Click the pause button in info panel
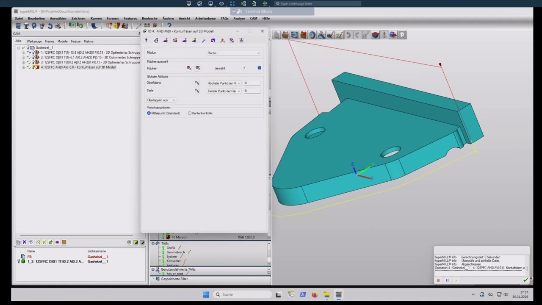This screenshot has width=542, height=305. pos(447,280)
